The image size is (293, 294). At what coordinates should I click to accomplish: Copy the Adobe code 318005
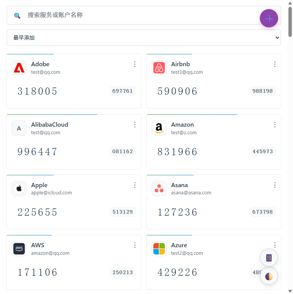(x=37, y=91)
